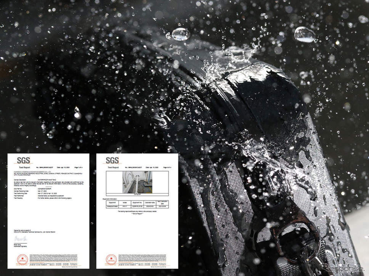Select the 'Waterproof tester' table cell

112,206
